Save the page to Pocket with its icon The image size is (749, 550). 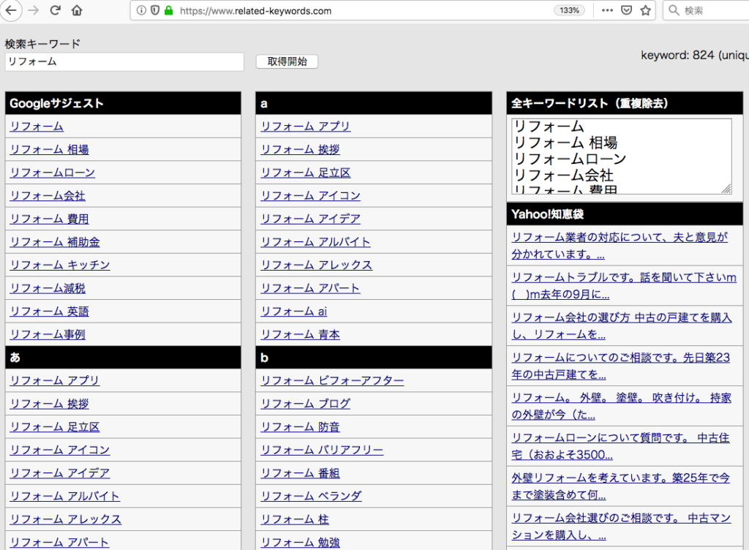point(626,10)
